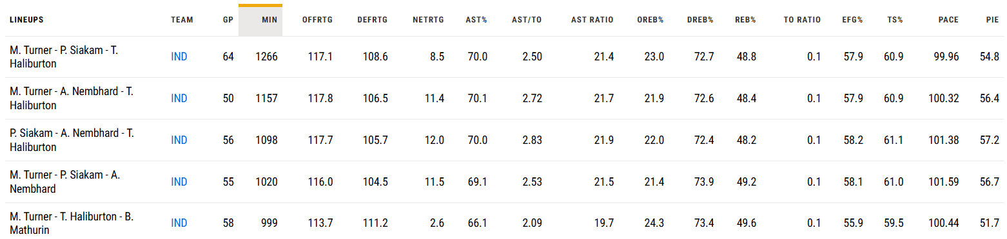
Task: Sort by AST RATIO header
Action: pyautogui.click(x=592, y=20)
